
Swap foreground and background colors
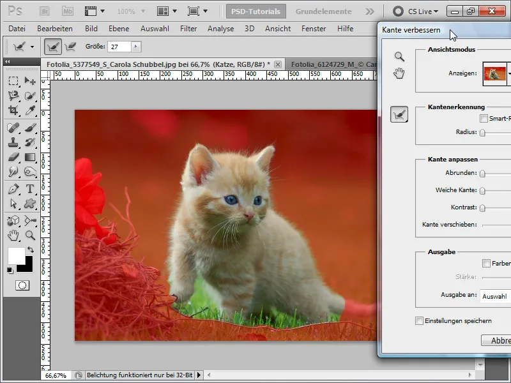(30, 250)
